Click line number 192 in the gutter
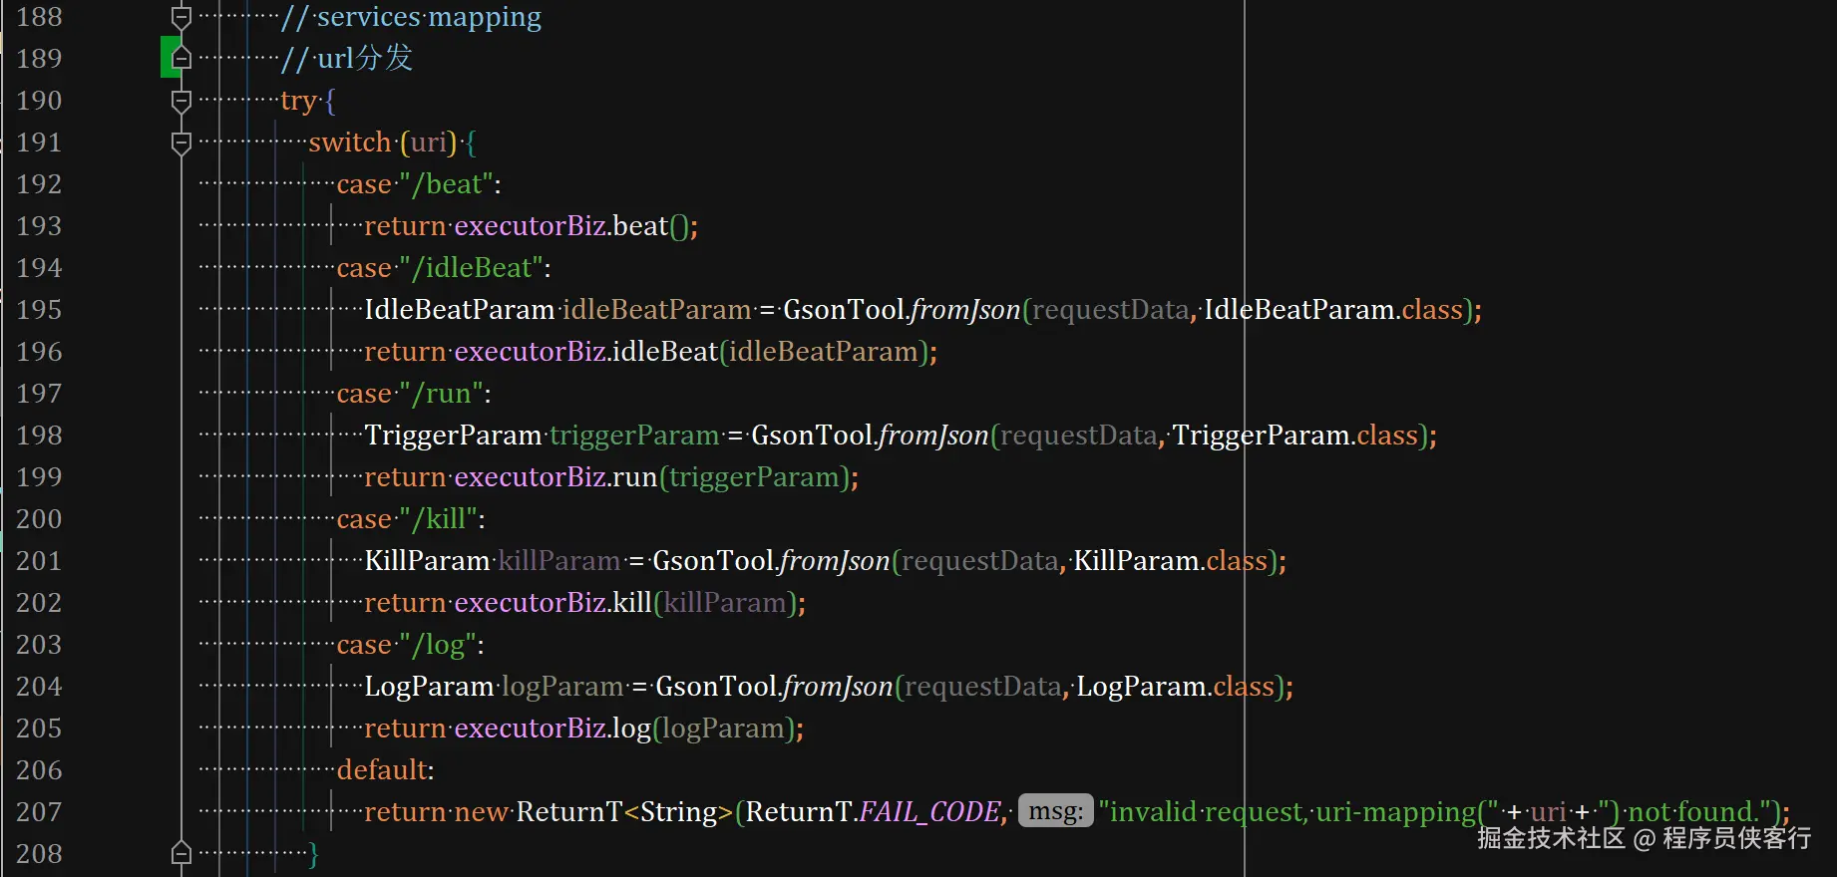The width and height of the screenshot is (1837, 877). [39, 184]
